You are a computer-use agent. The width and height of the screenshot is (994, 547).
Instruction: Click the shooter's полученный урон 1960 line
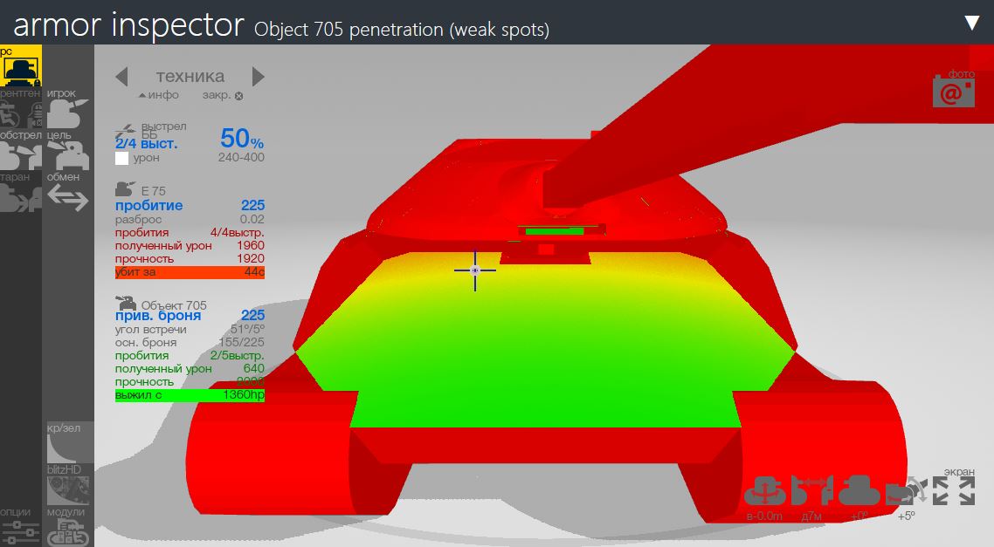(x=190, y=246)
